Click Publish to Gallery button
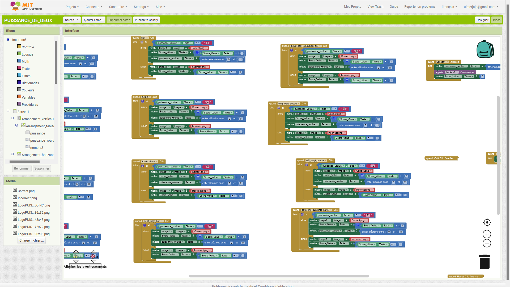510x287 pixels. tap(146, 20)
